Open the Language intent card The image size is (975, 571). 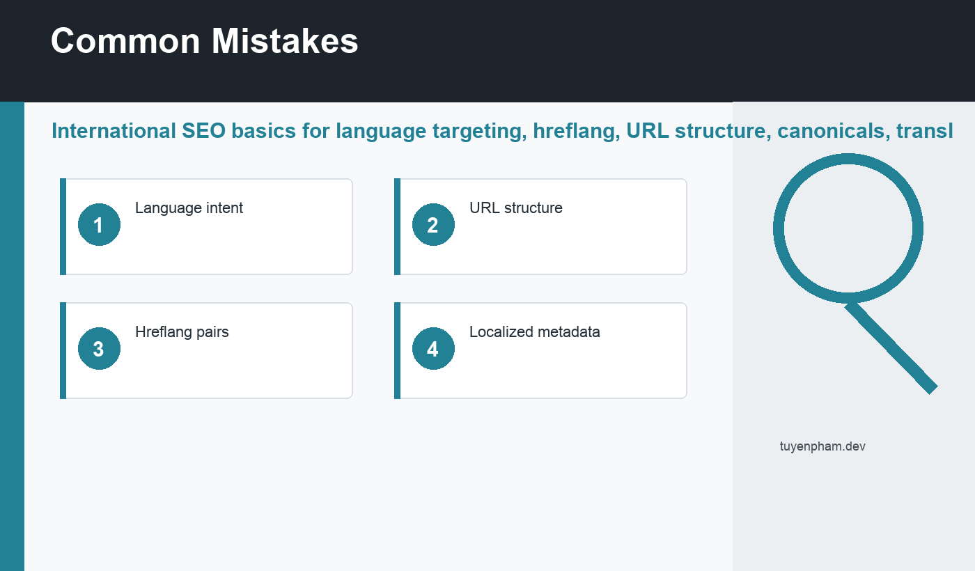206,226
